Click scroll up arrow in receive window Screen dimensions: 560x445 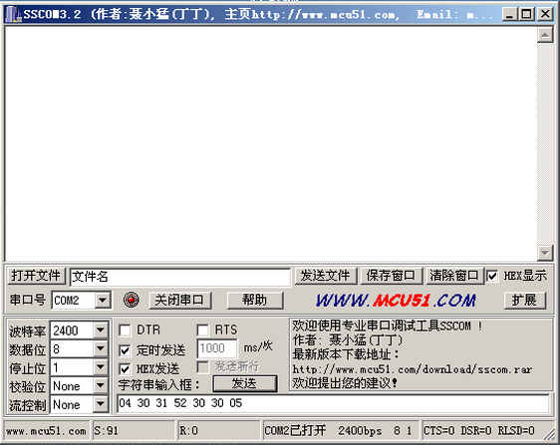[x=545, y=35]
